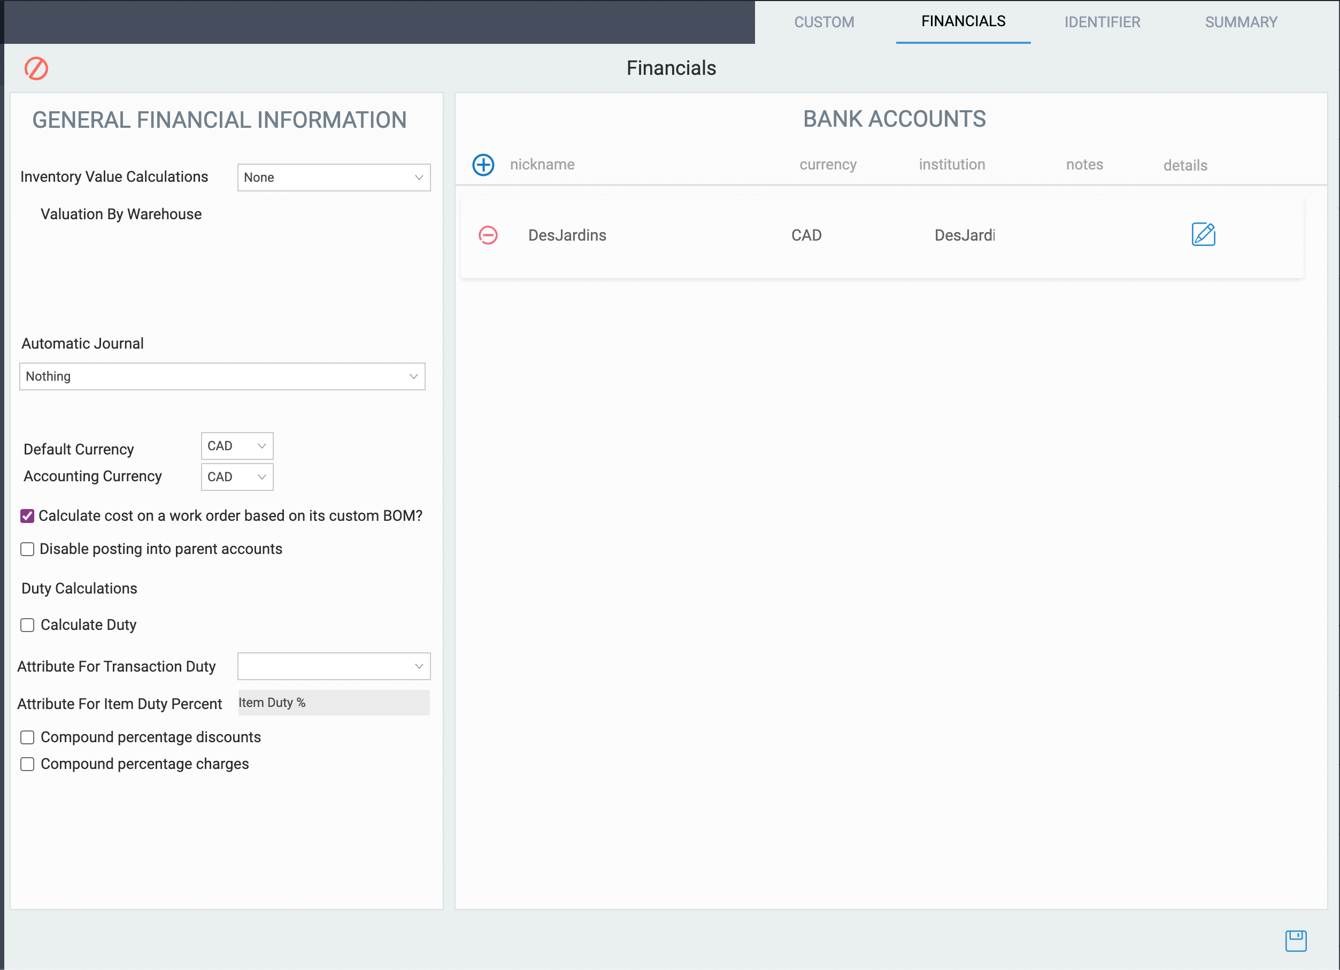Open Inventory Value Calculations dropdown
Viewport: 1340px width, 970px height.
[x=334, y=178]
